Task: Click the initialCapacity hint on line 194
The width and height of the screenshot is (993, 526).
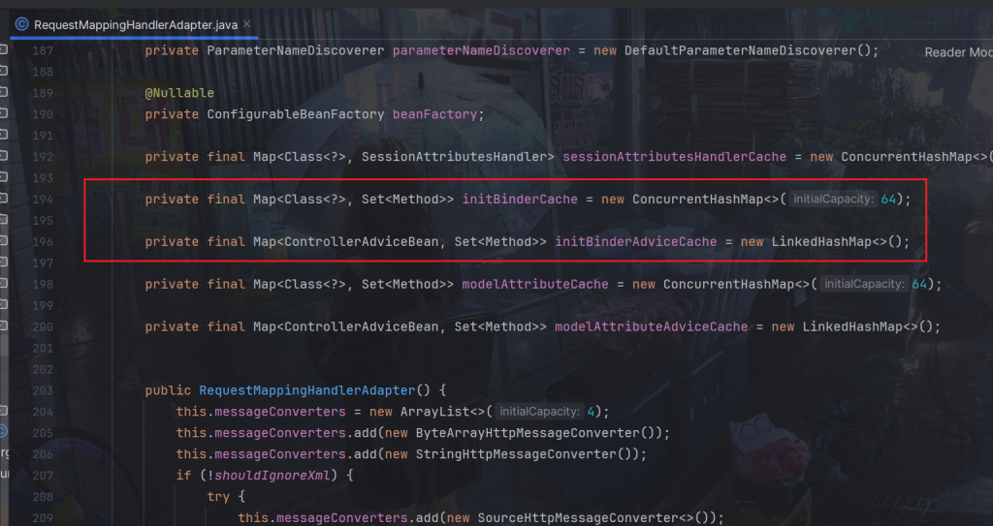Action: [833, 200]
